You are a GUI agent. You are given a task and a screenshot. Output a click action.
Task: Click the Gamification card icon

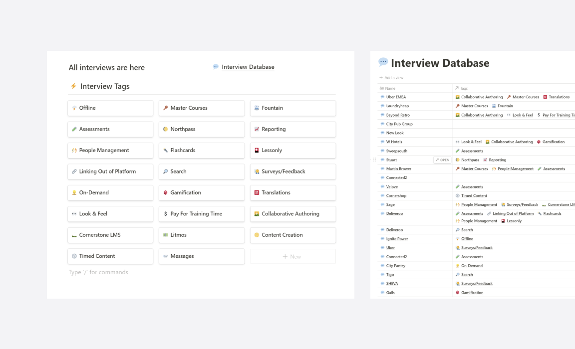pyautogui.click(x=165, y=192)
